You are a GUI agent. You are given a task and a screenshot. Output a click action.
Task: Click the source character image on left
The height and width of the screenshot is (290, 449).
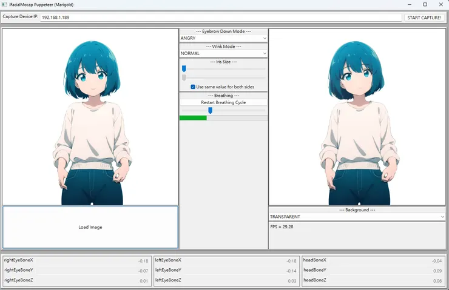pos(90,117)
